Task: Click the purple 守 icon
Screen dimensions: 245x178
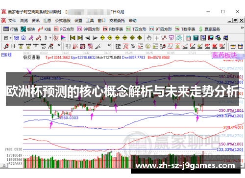Action: pos(171,38)
